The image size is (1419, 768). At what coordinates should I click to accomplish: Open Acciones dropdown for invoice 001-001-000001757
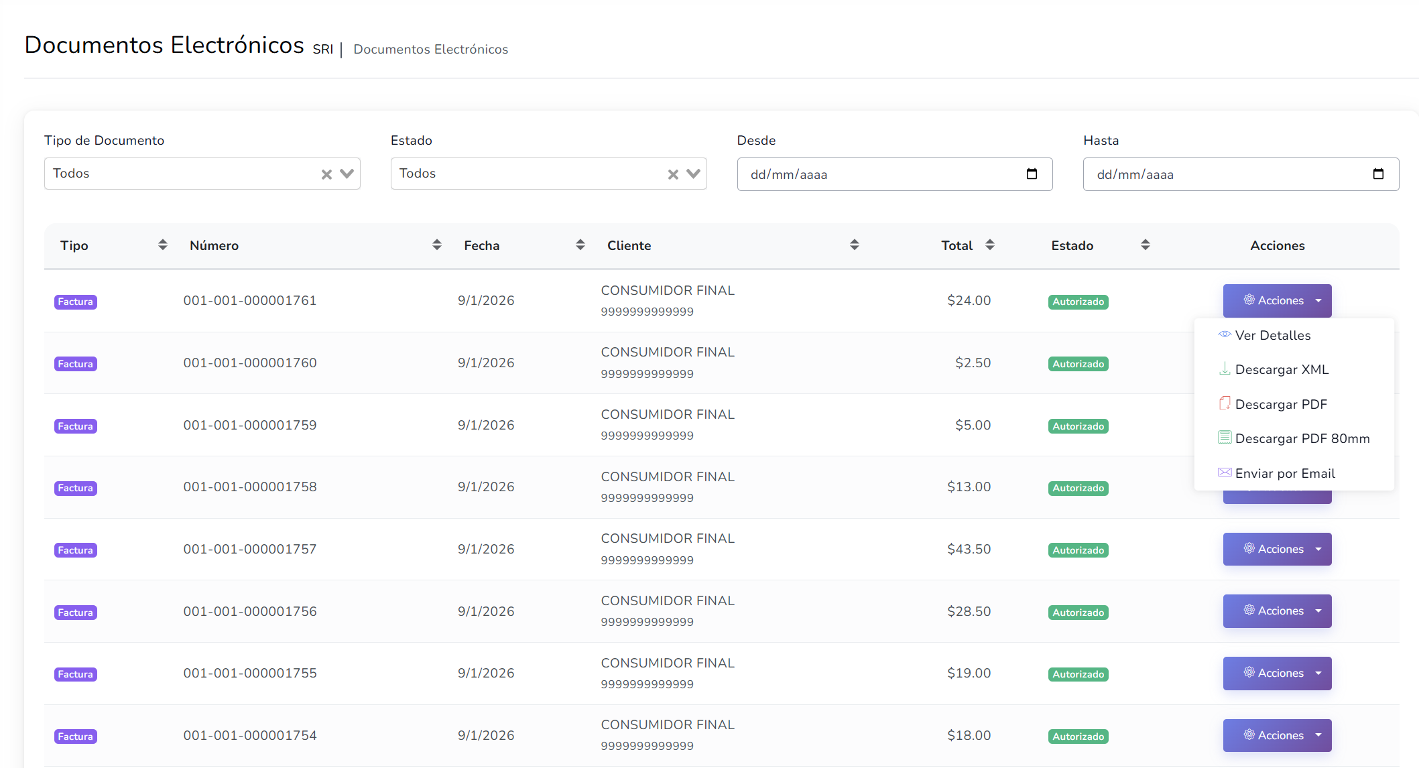[1277, 549]
